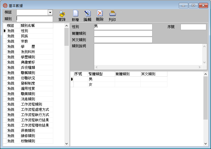Click the 英文類別 input field
The width and height of the screenshot is (211, 149).
[123, 40]
